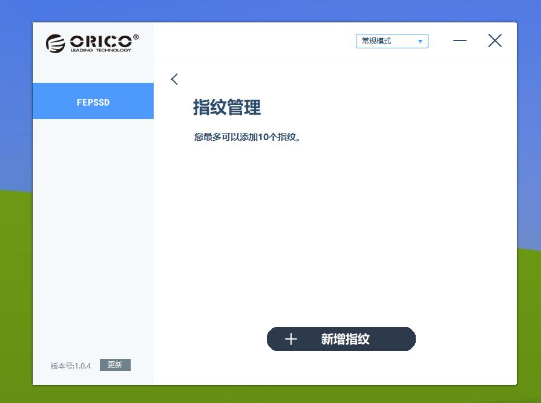Click the plus sign inside the 新增指纹 button
This screenshot has width=541, height=403.
point(291,339)
